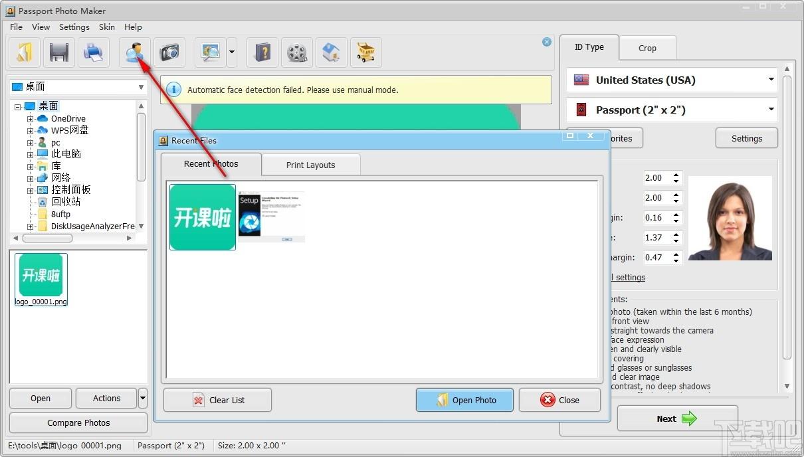Open the arrow next to Actions button

(143, 399)
